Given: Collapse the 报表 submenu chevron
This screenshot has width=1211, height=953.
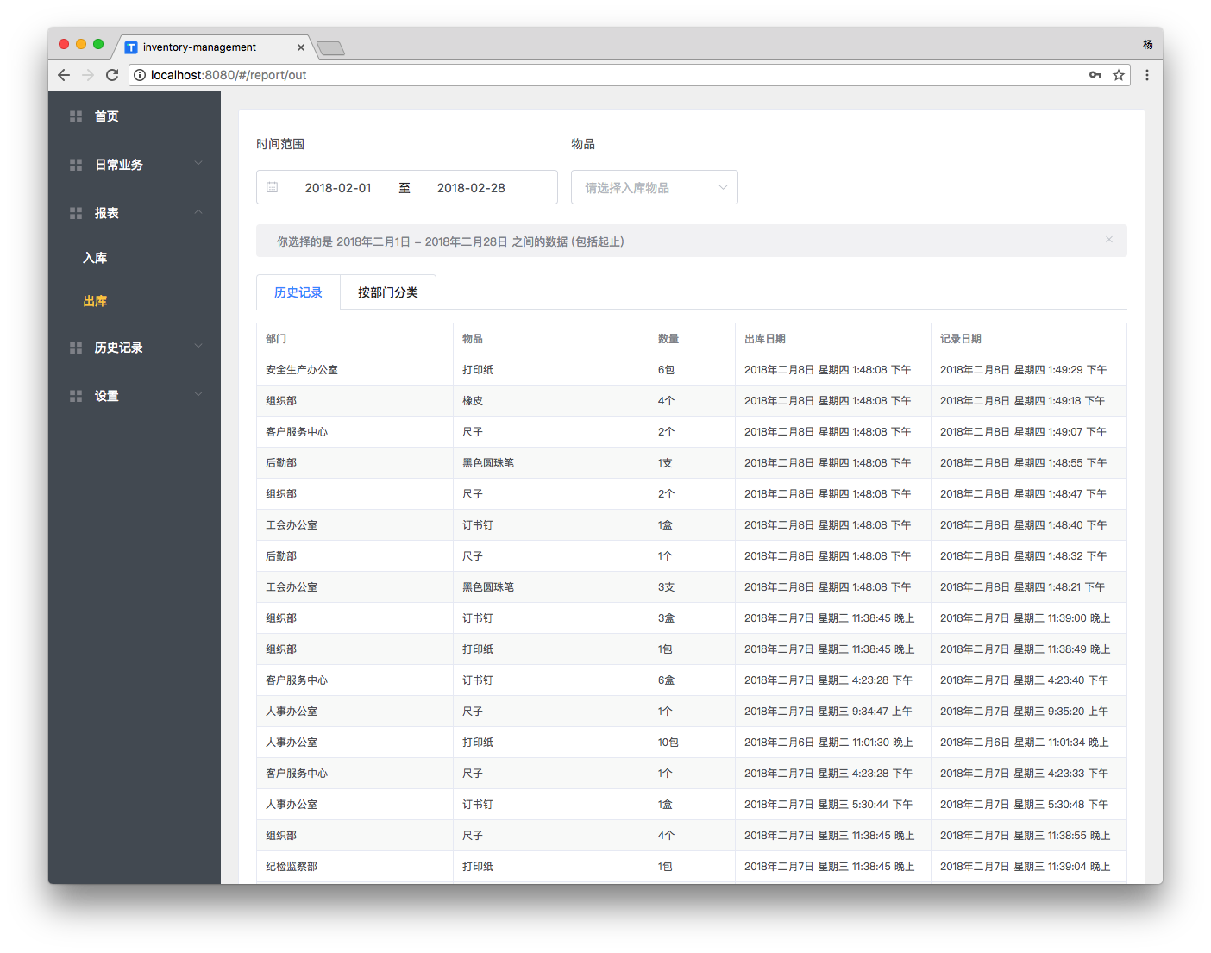Looking at the screenshot, I should 198,212.
